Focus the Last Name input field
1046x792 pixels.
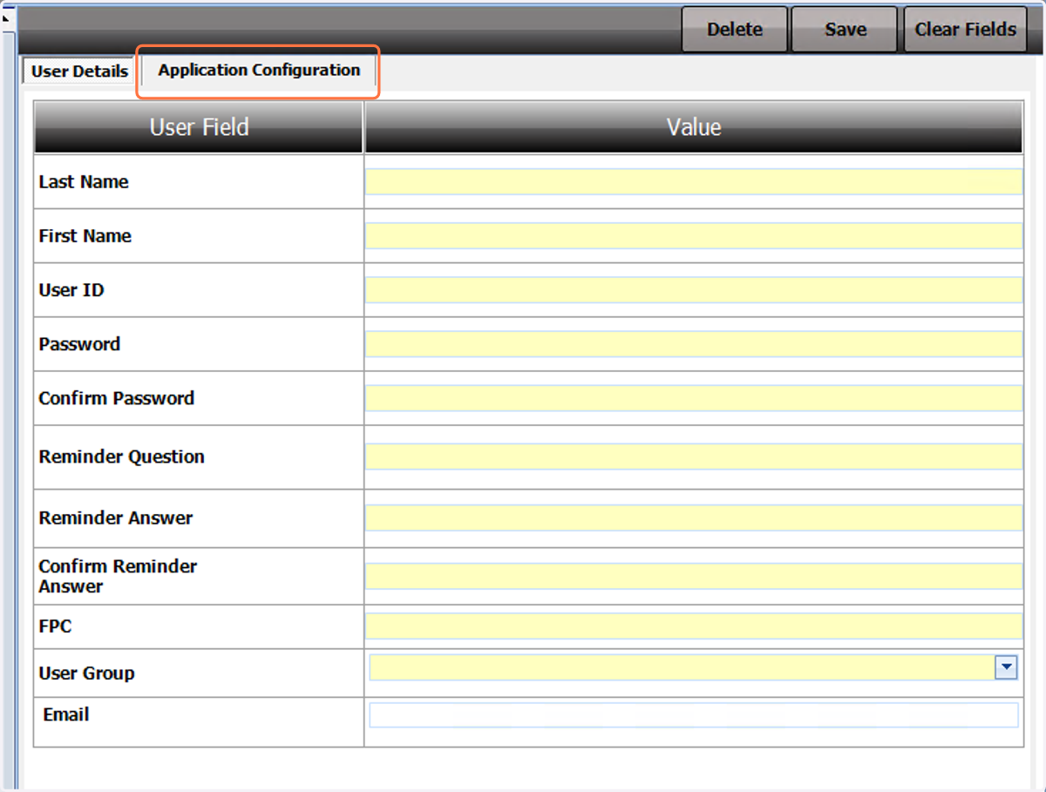coord(694,182)
